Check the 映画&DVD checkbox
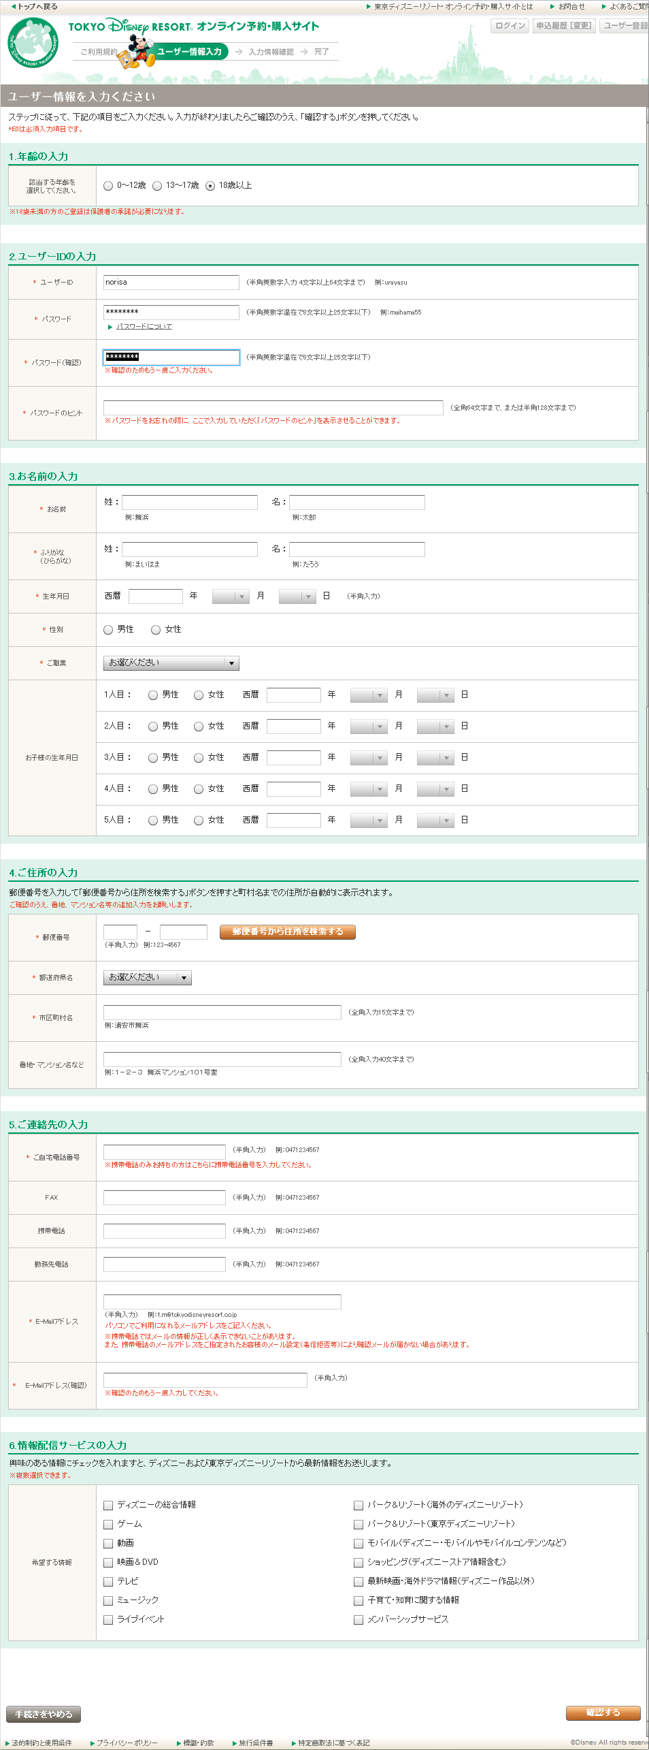 [x=108, y=1562]
